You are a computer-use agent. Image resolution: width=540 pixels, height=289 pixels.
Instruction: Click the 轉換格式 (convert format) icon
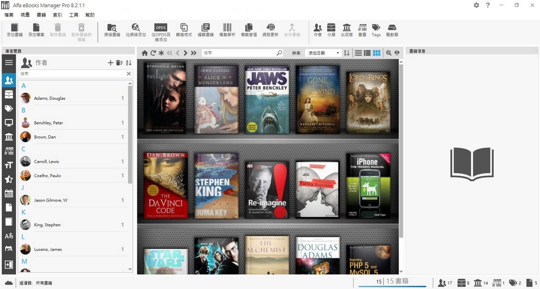coord(184,30)
